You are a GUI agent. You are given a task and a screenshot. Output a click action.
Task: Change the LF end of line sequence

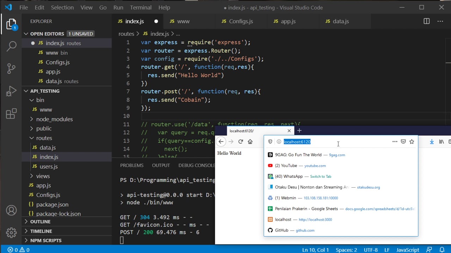(387, 250)
